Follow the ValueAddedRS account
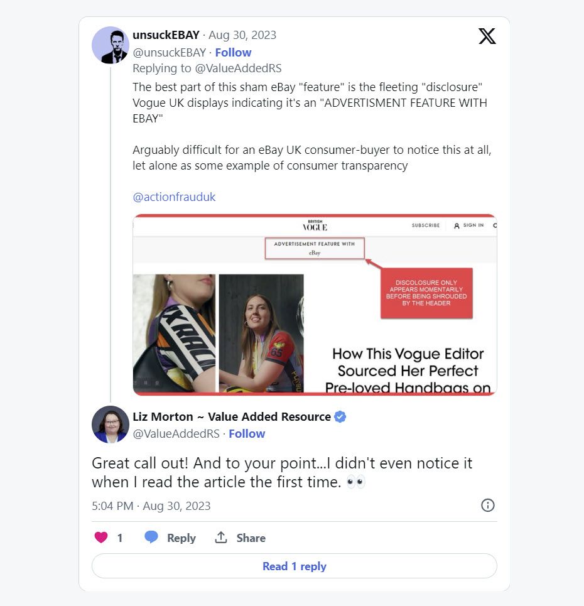This screenshot has width=584, height=606. (x=247, y=434)
